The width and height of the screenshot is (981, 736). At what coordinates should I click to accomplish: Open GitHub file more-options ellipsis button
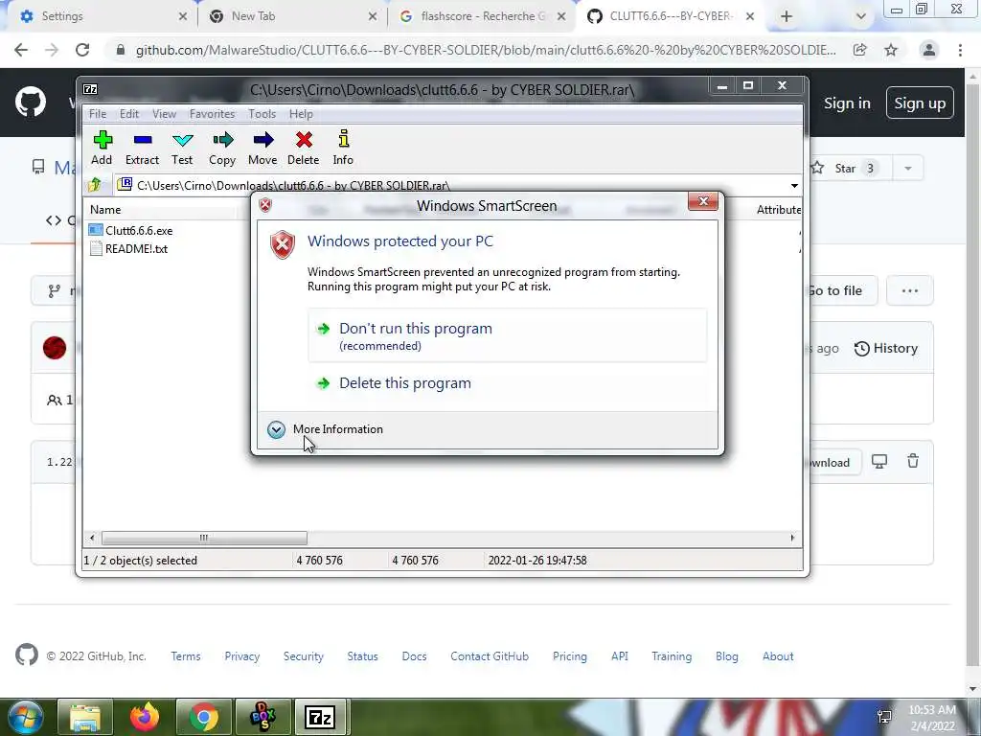click(910, 290)
